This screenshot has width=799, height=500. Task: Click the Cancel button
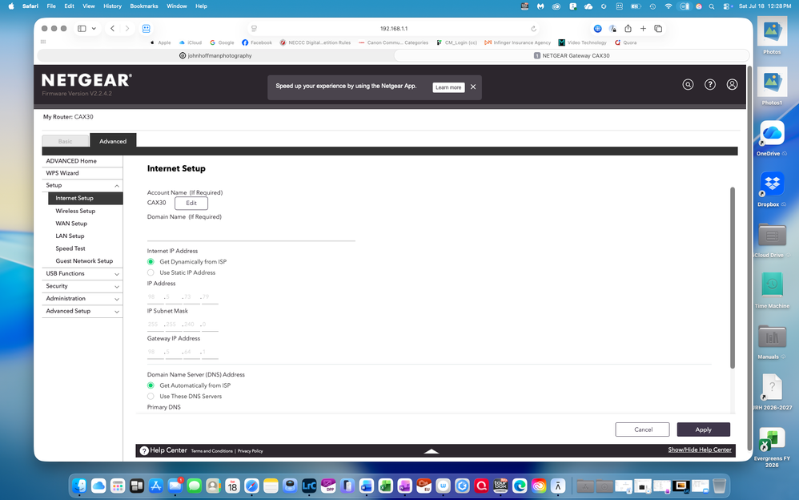(643, 429)
